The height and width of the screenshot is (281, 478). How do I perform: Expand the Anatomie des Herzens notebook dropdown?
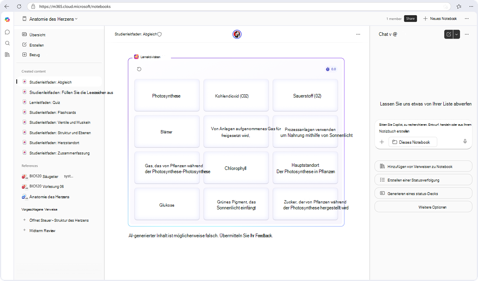(76, 19)
